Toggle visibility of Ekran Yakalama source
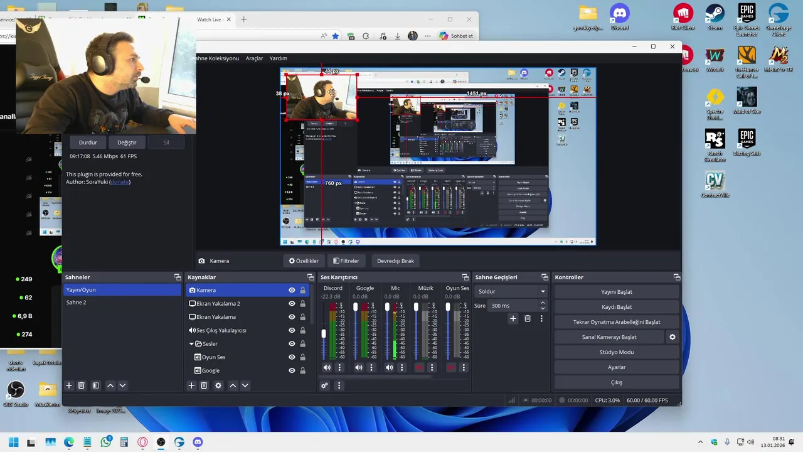This screenshot has width=803, height=452. [292, 317]
